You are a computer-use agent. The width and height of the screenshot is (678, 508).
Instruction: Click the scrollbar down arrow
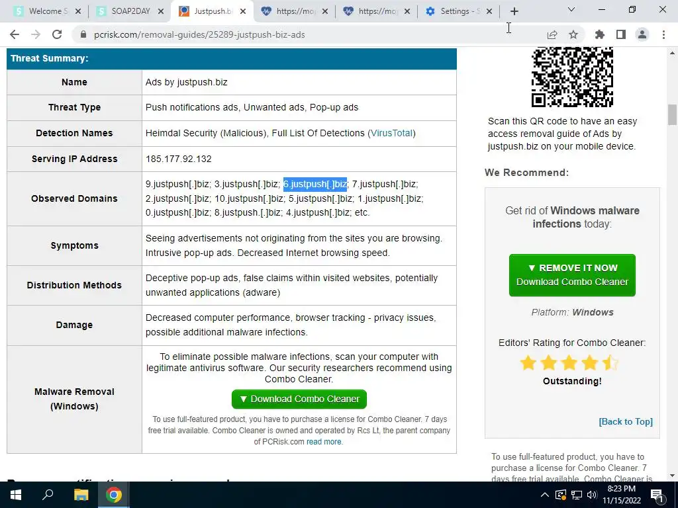(x=673, y=476)
